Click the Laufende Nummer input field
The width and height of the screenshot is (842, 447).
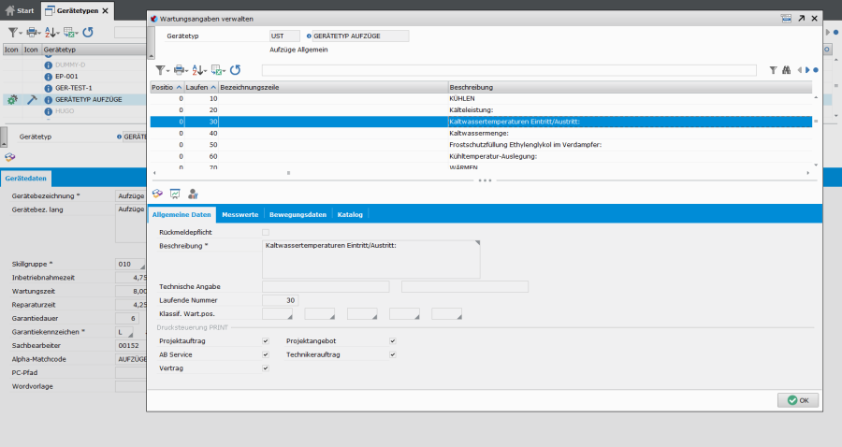click(x=280, y=300)
